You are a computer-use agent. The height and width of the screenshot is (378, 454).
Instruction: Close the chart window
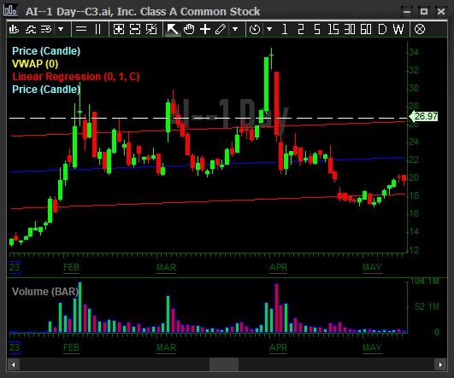pyautogui.click(x=441, y=12)
